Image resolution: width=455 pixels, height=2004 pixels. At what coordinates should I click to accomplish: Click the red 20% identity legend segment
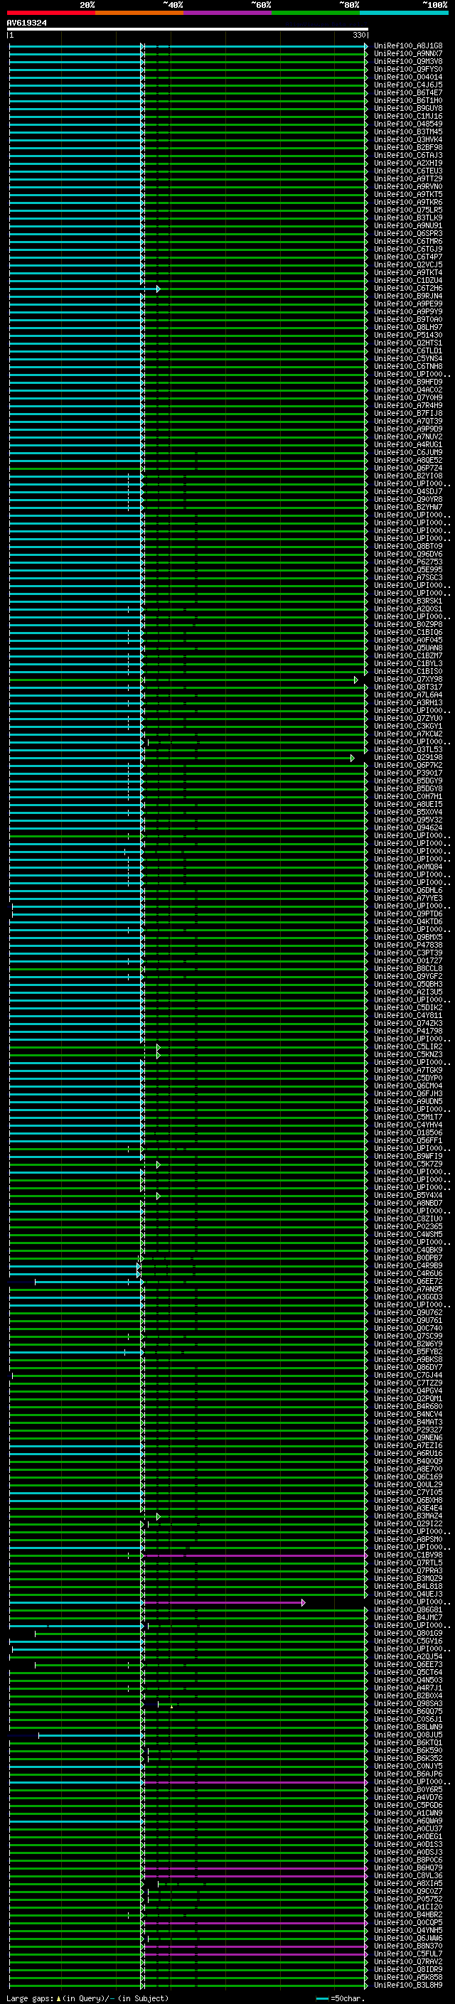pyautogui.click(x=50, y=13)
